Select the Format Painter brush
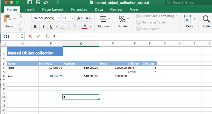The image size is (212, 114). 21,28
